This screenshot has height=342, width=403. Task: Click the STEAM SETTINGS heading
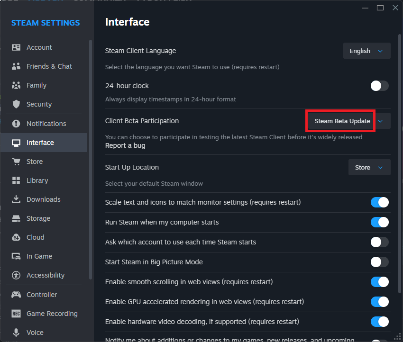(46, 23)
